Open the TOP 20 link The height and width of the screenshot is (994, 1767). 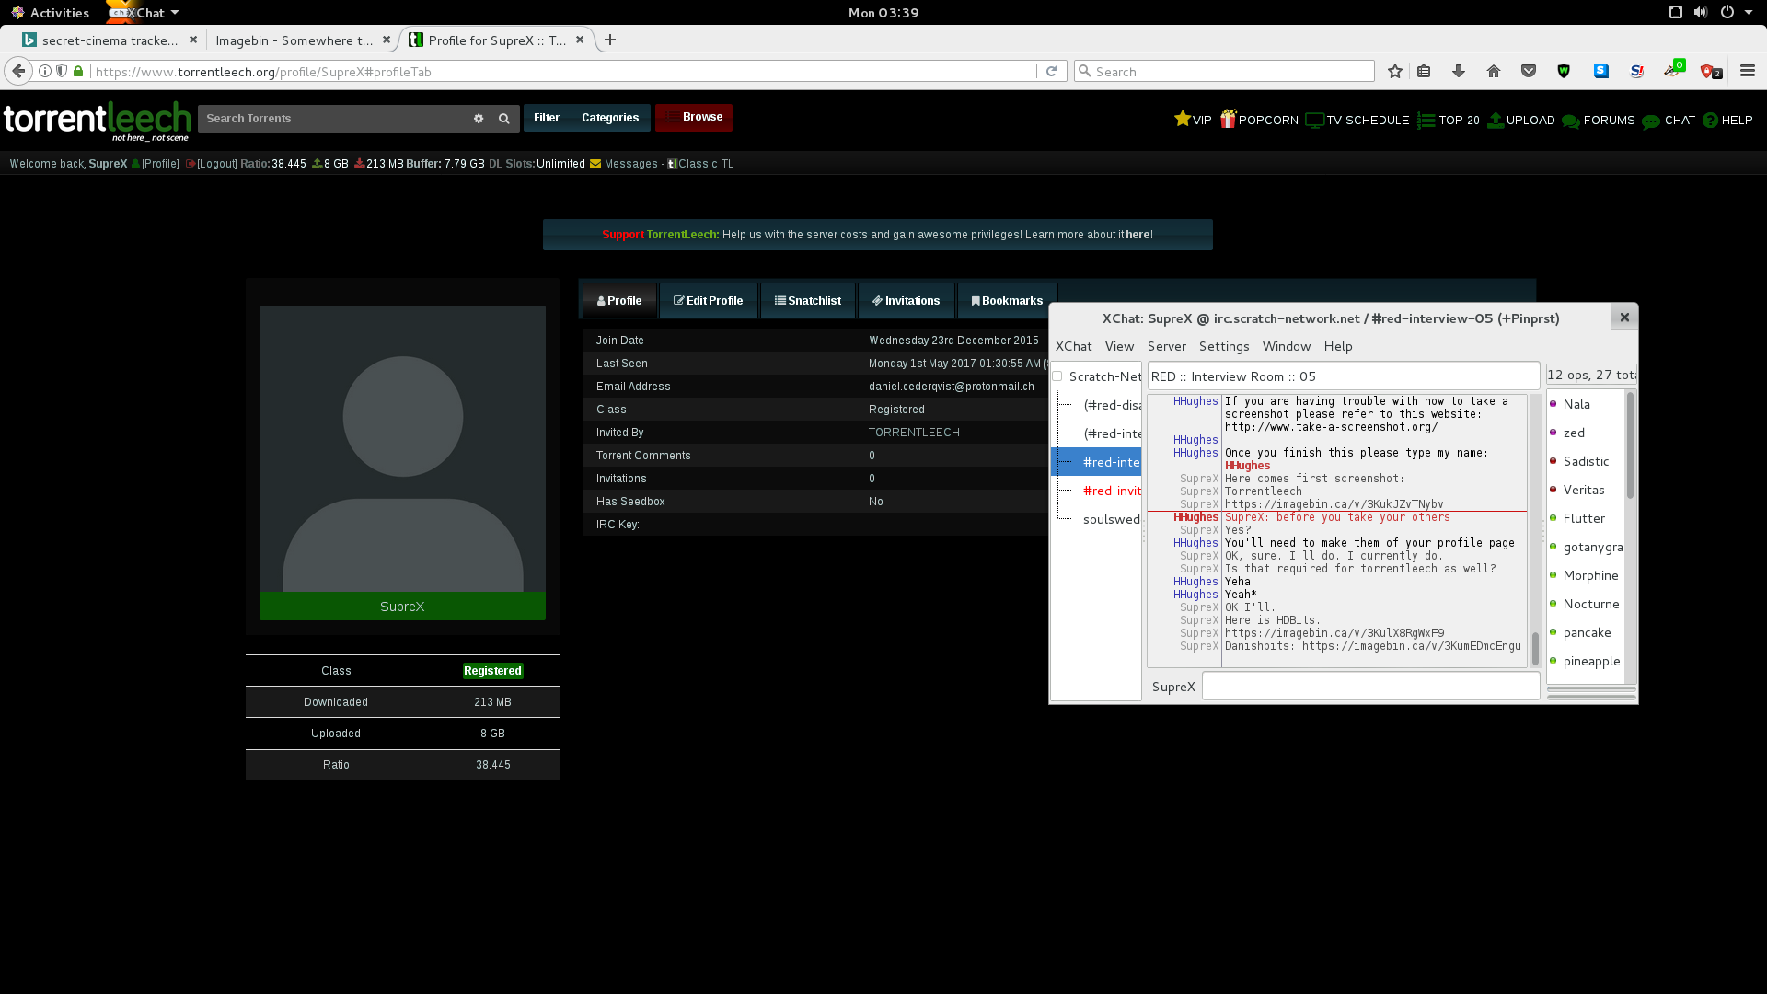coord(1449,120)
